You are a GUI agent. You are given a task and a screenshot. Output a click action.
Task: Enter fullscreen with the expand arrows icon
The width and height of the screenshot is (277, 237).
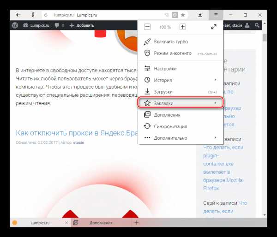(214, 27)
